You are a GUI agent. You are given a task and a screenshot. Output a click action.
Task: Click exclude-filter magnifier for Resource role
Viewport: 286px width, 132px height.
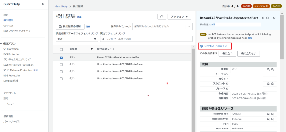click(273, 114)
